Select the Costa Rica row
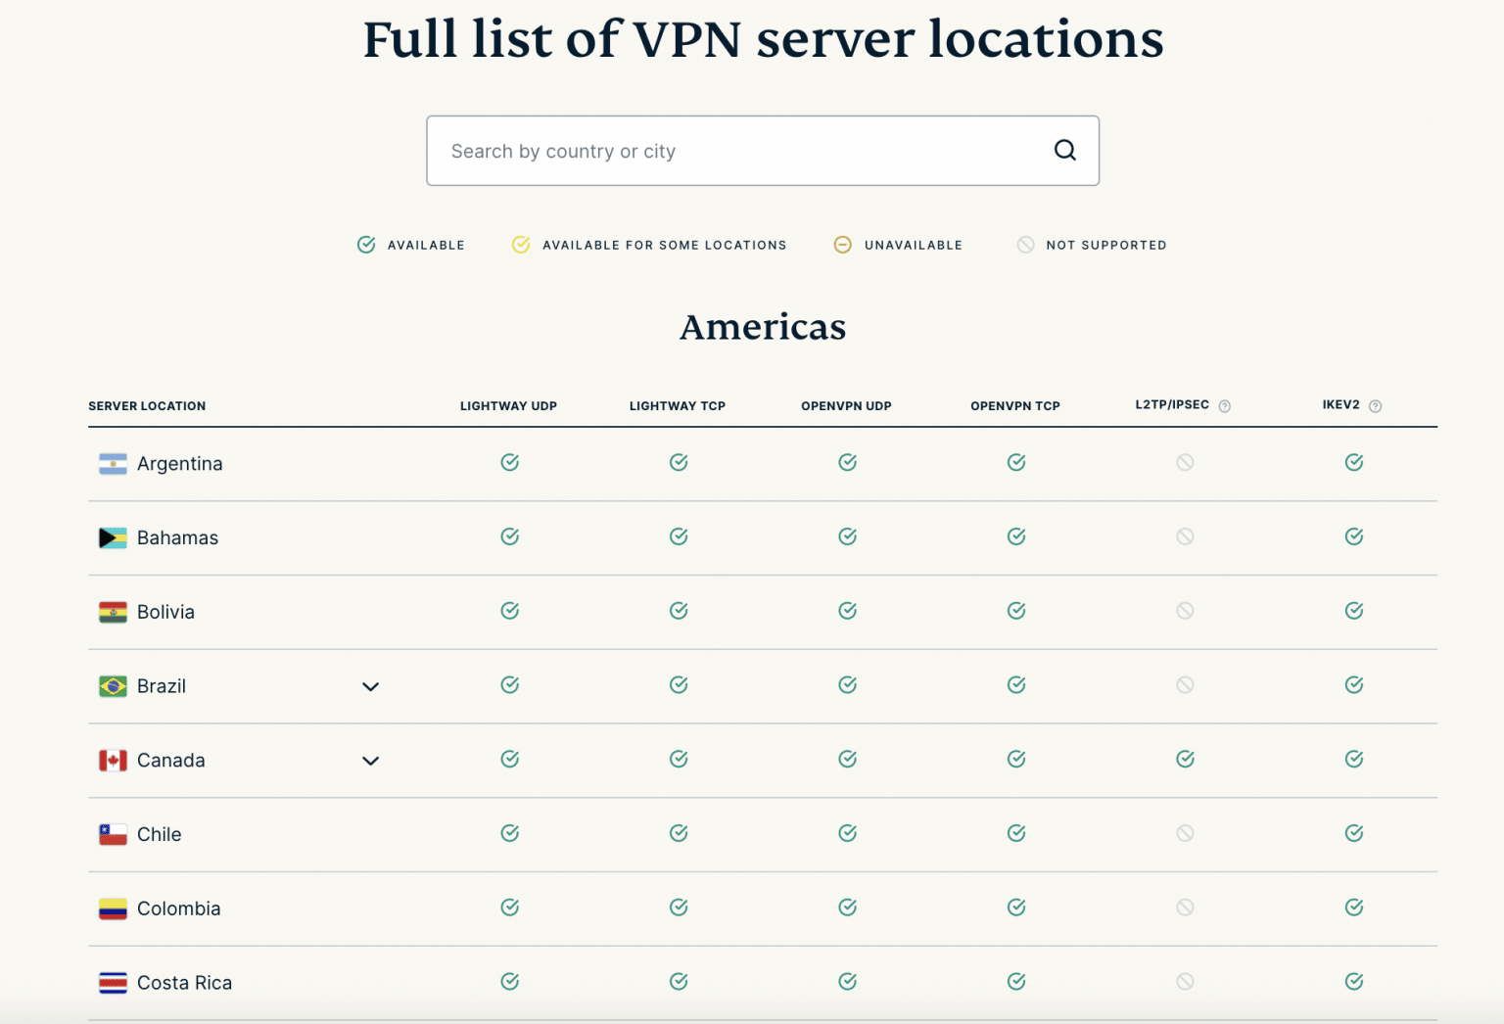This screenshot has height=1024, width=1504. (185, 982)
